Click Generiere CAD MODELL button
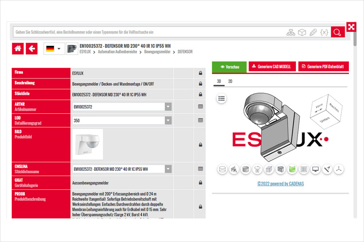The image size is (364, 242). tap(272, 66)
